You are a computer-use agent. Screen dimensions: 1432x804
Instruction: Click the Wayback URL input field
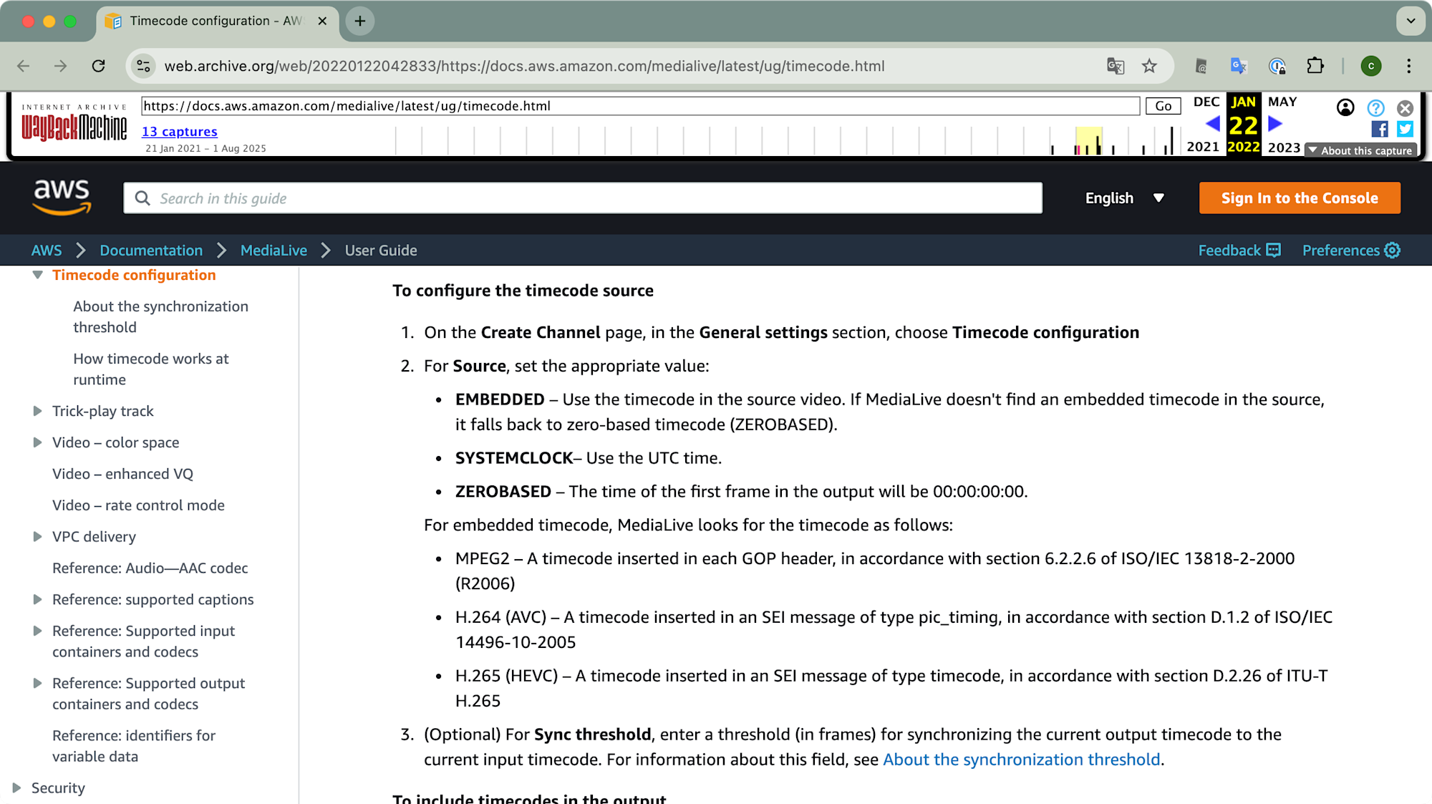640,106
